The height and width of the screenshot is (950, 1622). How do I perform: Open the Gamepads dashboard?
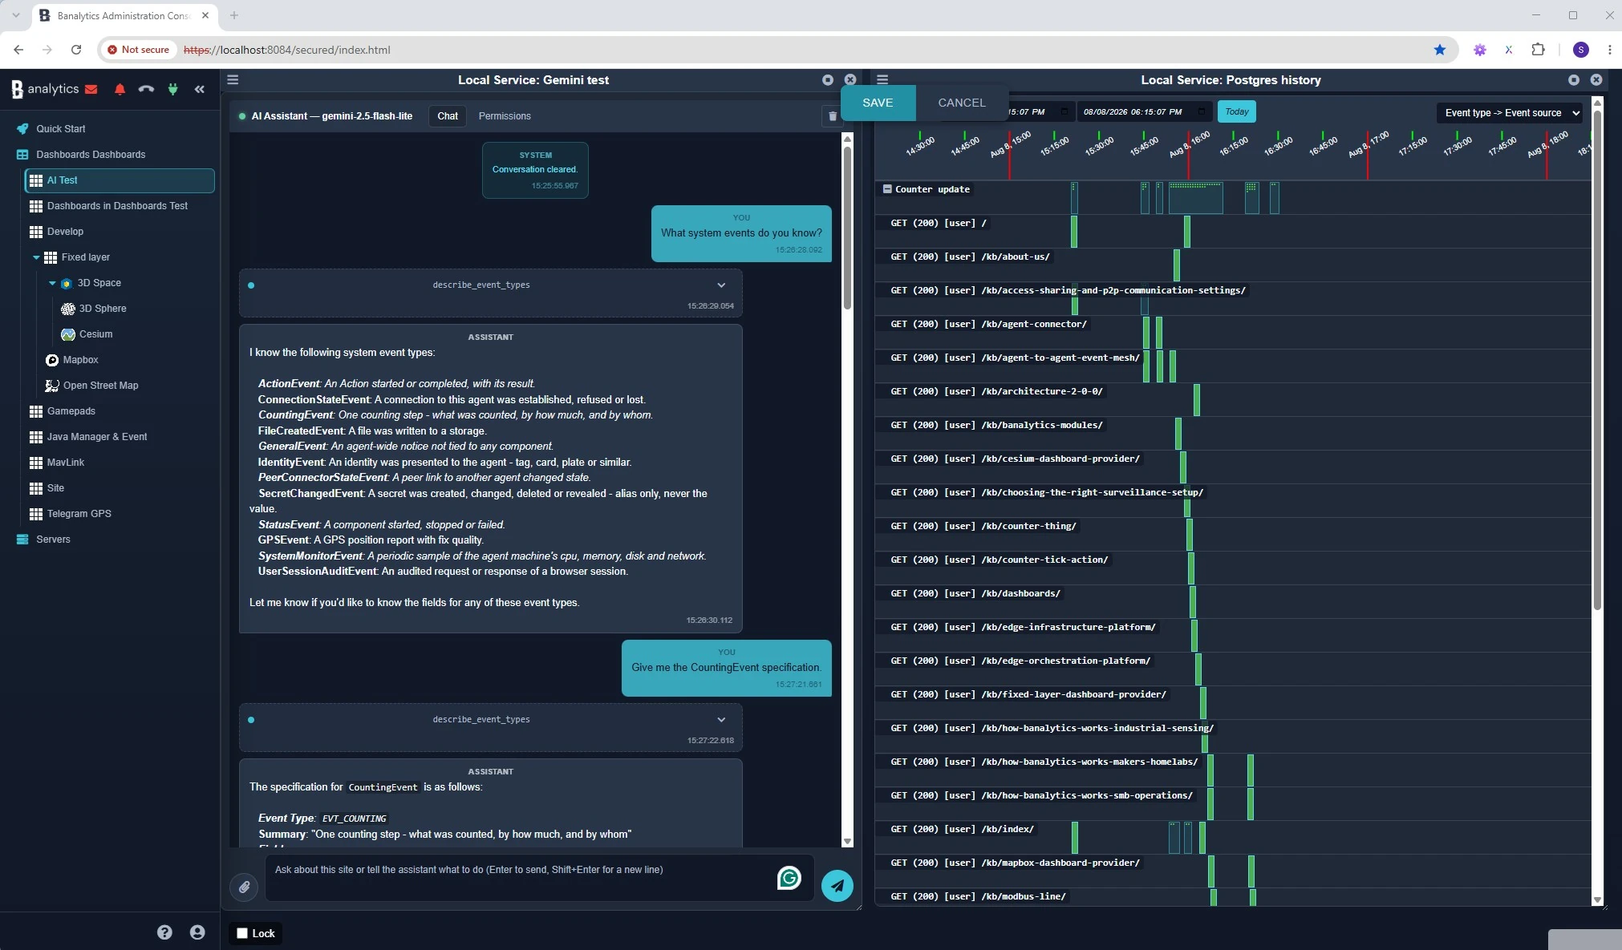click(x=71, y=411)
